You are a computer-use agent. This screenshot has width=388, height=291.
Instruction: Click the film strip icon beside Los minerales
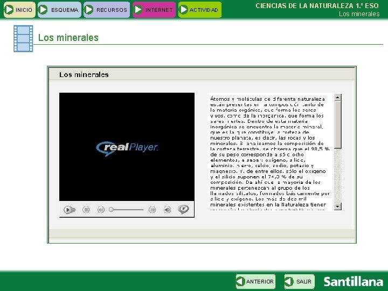click(x=23, y=39)
